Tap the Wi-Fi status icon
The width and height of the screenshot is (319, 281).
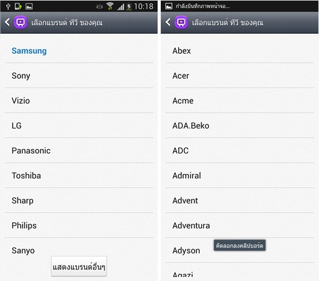[110, 6]
